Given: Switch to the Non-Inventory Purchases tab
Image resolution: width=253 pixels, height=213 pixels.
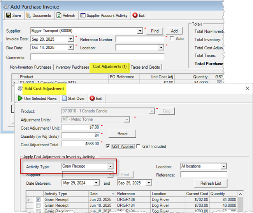Looking at the screenshot, I should point(30,67).
